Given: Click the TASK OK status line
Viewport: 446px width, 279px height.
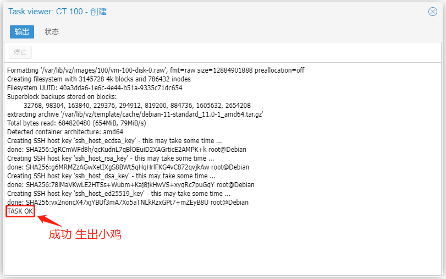Looking at the screenshot, I should point(20,211).
